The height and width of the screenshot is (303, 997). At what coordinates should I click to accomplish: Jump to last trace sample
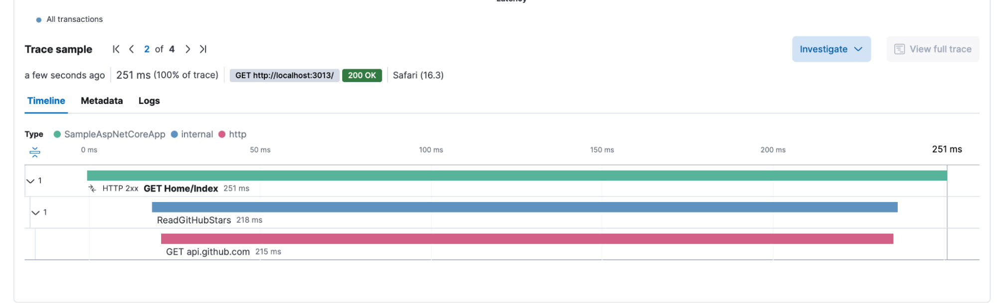(x=203, y=49)
